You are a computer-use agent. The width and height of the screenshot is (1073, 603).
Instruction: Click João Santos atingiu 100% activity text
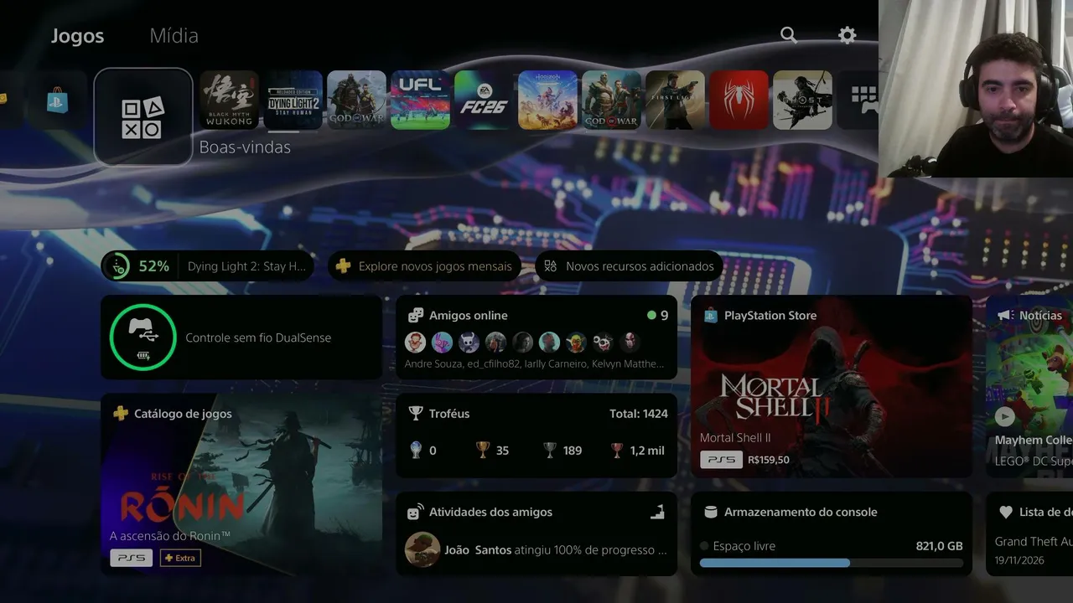pos(556,550)
